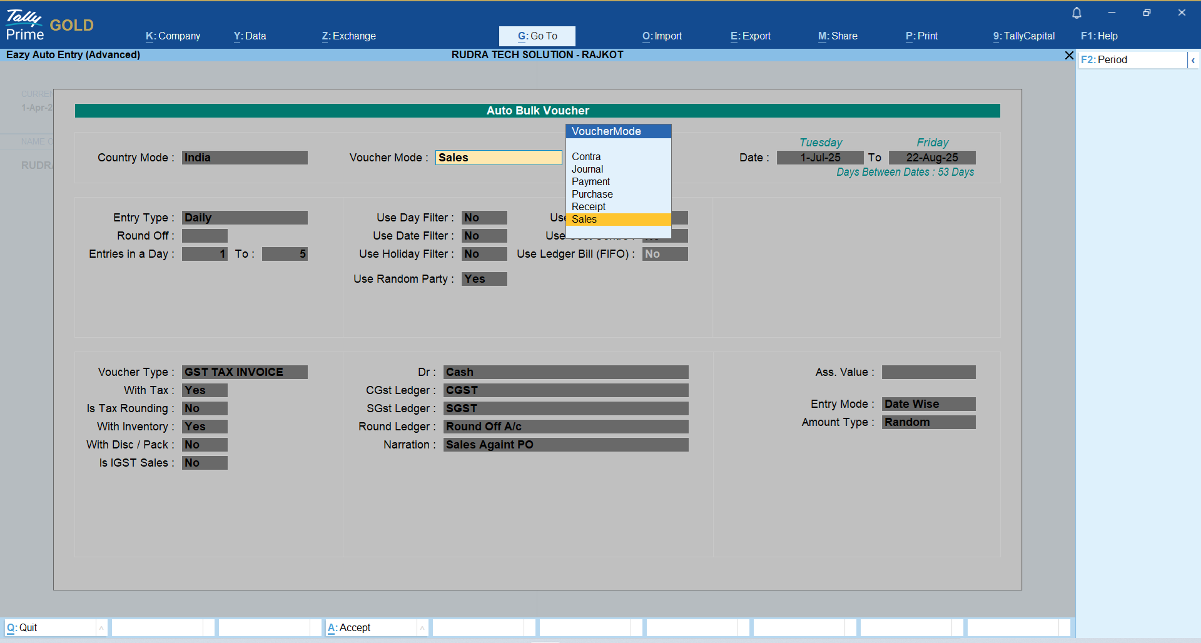Select Purchase in VoucherMode list

(592, 195)
